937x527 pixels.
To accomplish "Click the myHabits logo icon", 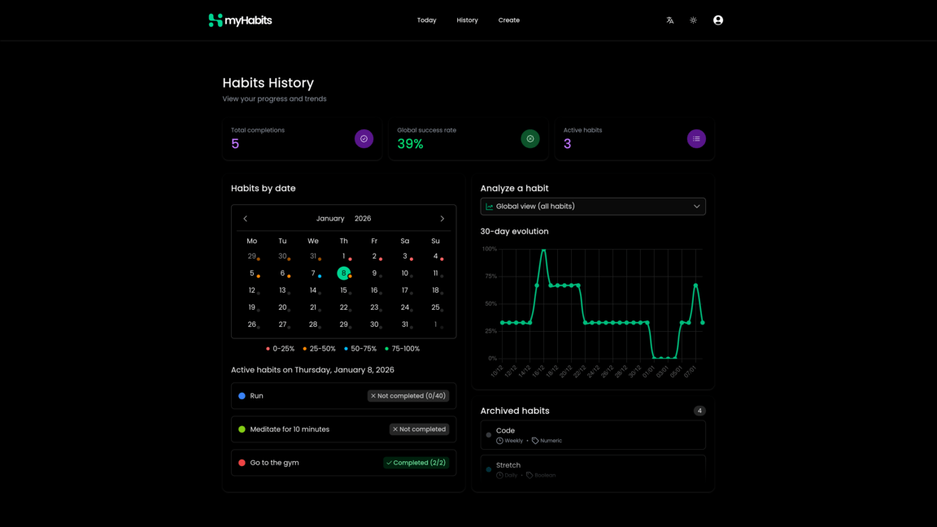I will coord(216,20).
